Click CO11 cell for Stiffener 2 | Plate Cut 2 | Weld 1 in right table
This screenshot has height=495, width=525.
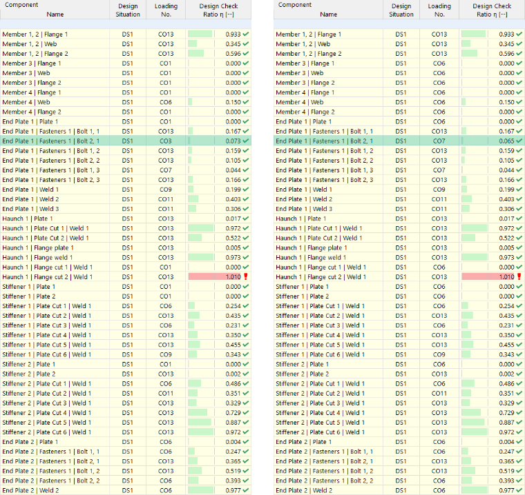click(439, 394)
